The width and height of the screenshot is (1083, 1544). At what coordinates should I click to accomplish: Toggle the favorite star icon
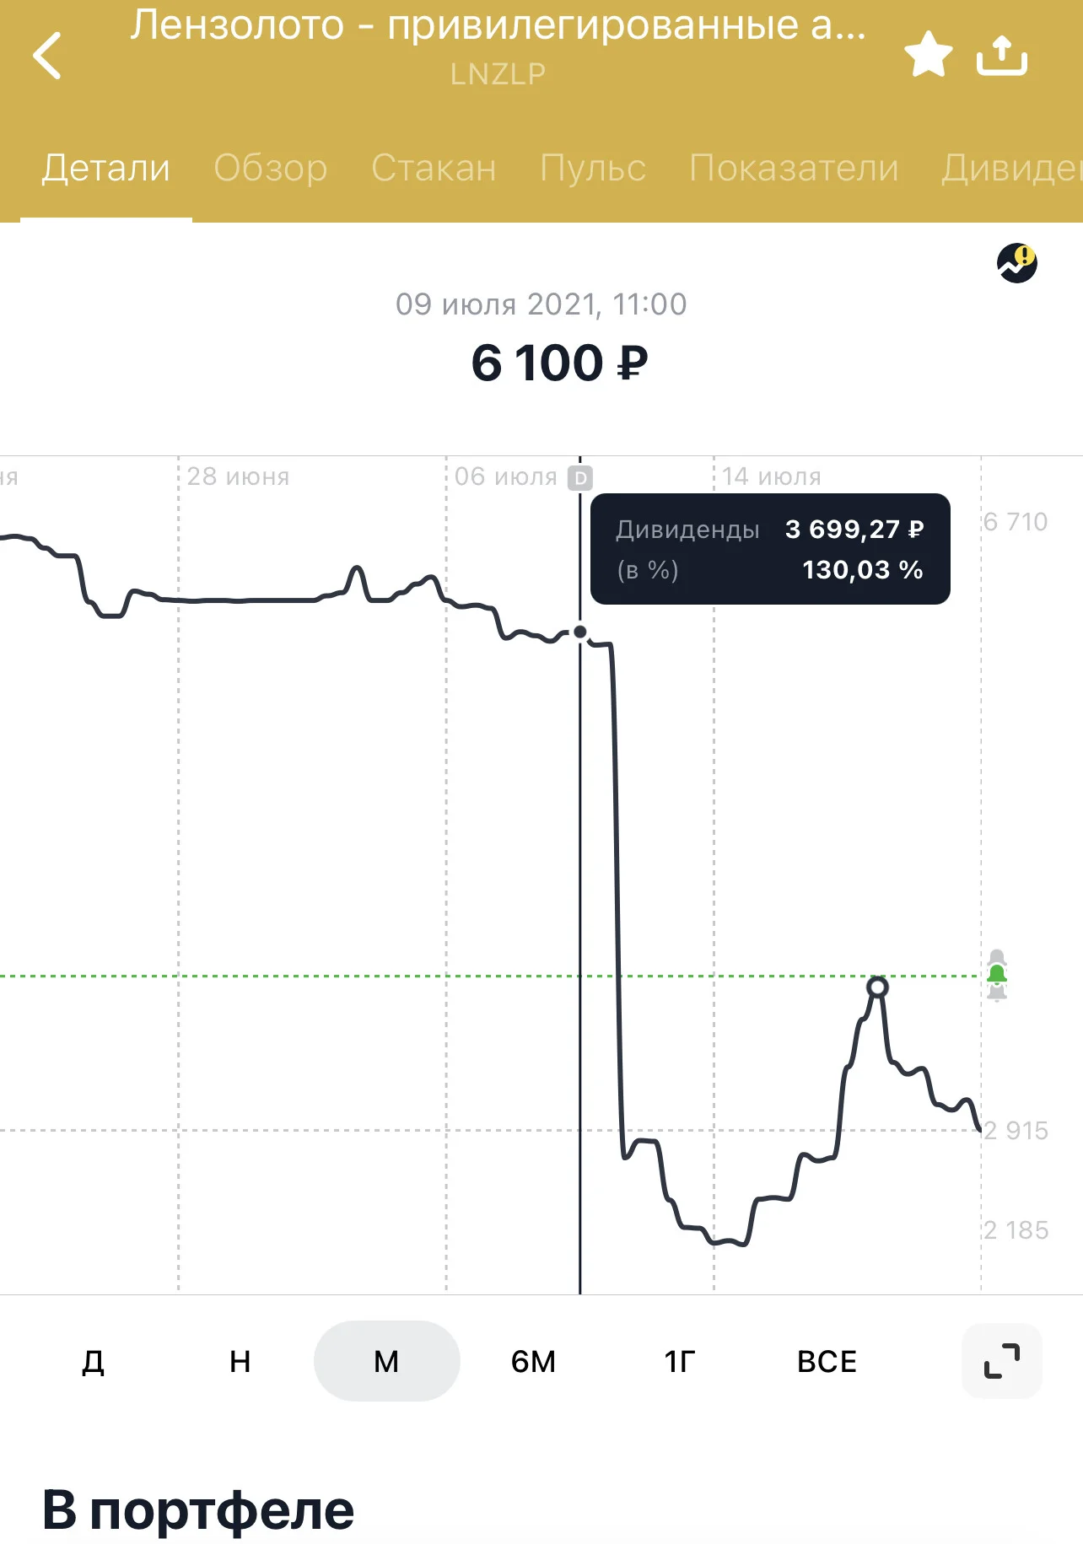click(x=928, y=55)
